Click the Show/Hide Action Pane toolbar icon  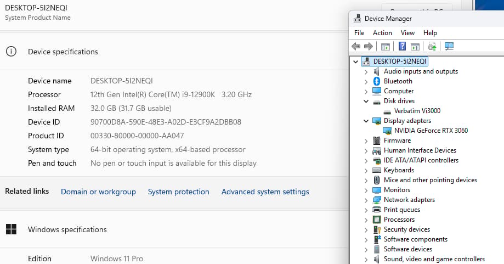[x=415, y=46]
